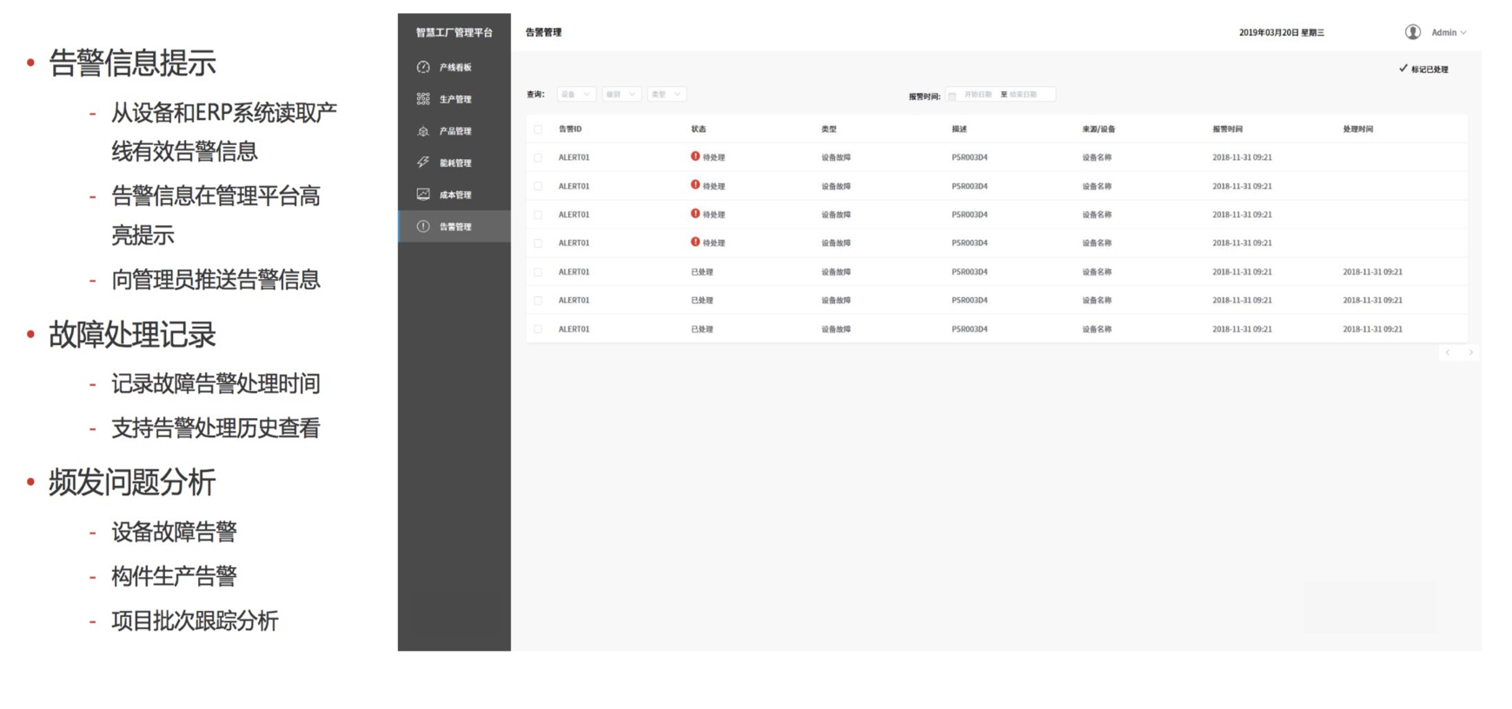The image size is (1512, 709).
Task: Click P5R003D4 in the first table row
Action: [970, 157]
